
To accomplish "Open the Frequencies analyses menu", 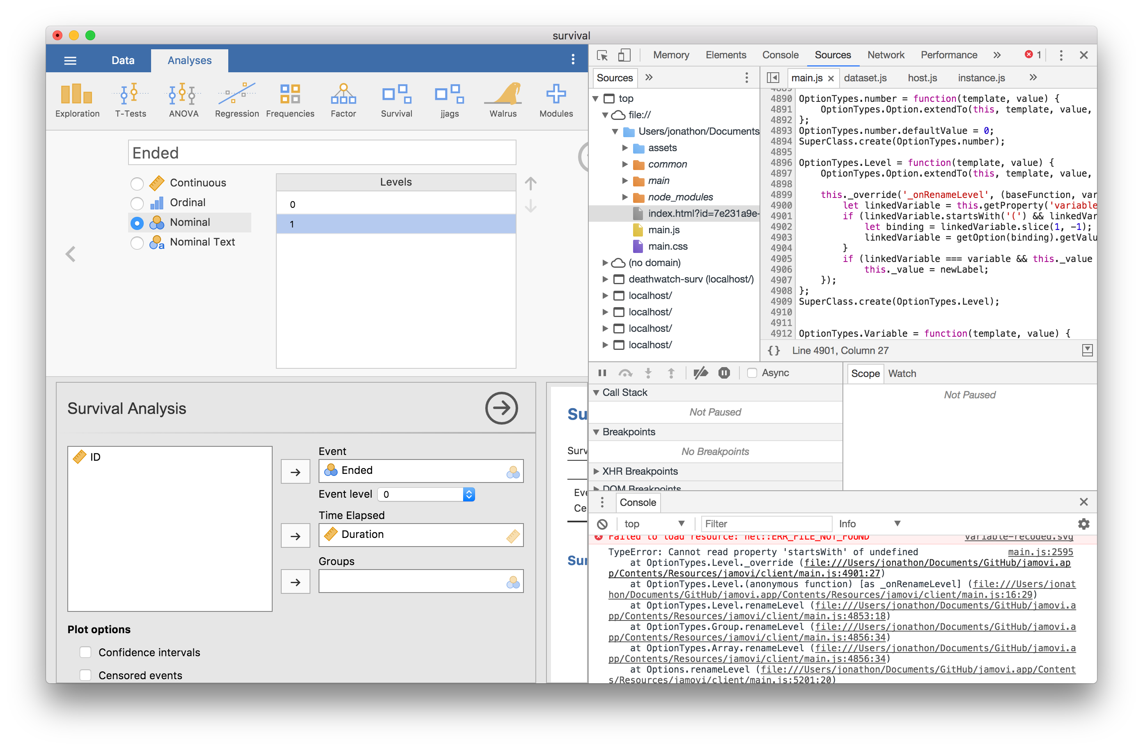I will [x=290, y=101].
